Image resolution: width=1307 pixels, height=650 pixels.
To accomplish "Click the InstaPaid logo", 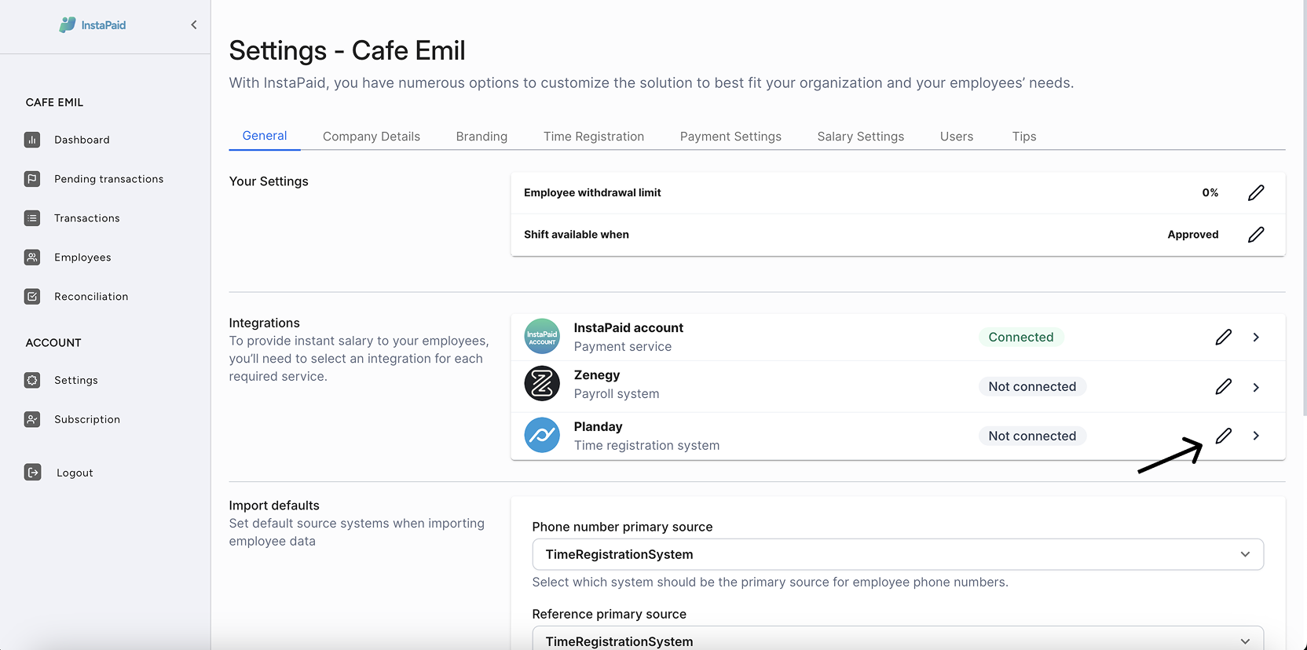I will 93,25.
